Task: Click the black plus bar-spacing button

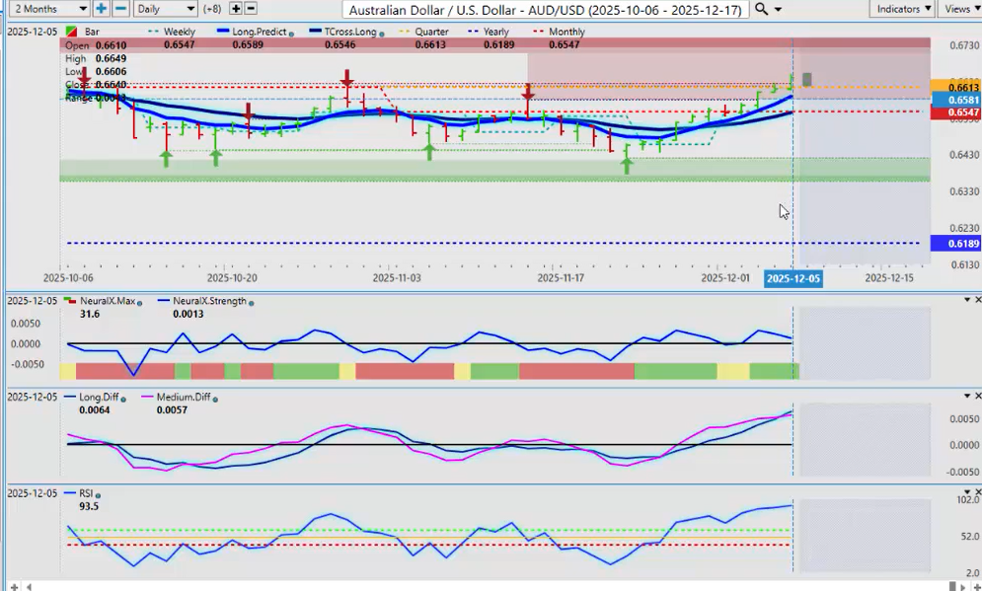Action: coord(236,9)
